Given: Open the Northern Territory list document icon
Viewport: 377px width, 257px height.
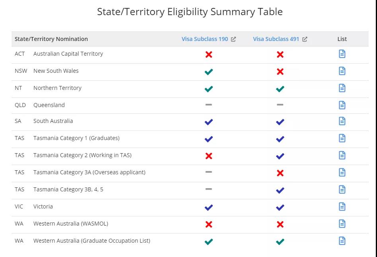Looking at the screenshot, I should click(x=342, y=88).
